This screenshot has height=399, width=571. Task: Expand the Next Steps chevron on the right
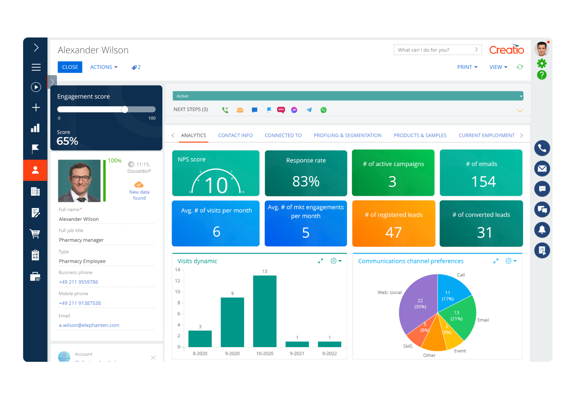(x=520, y=111)
